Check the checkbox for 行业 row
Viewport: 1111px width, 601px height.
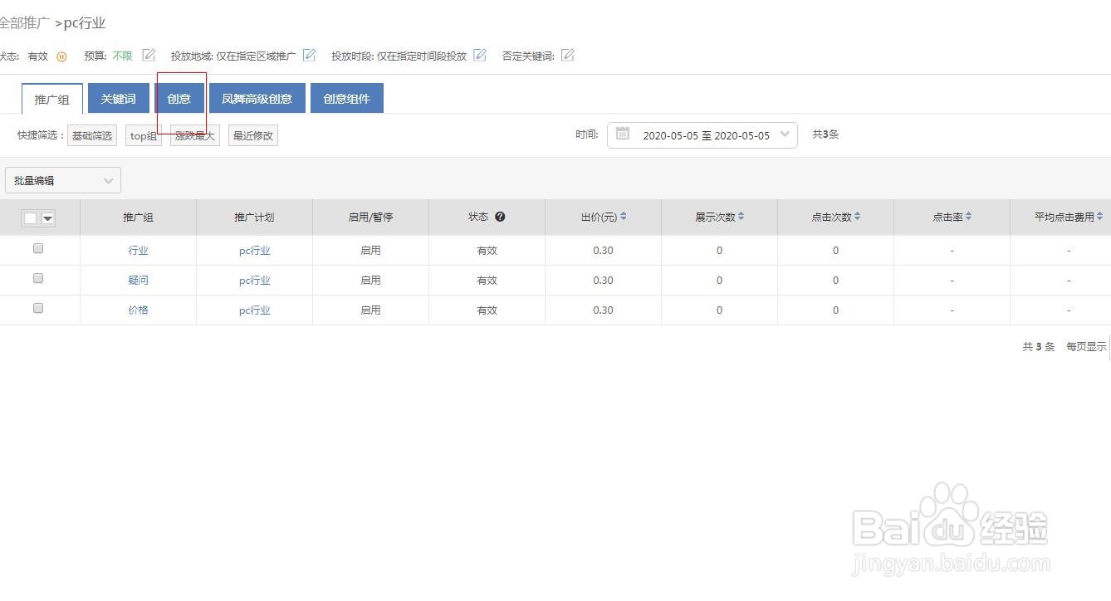[x=38, y=247]
